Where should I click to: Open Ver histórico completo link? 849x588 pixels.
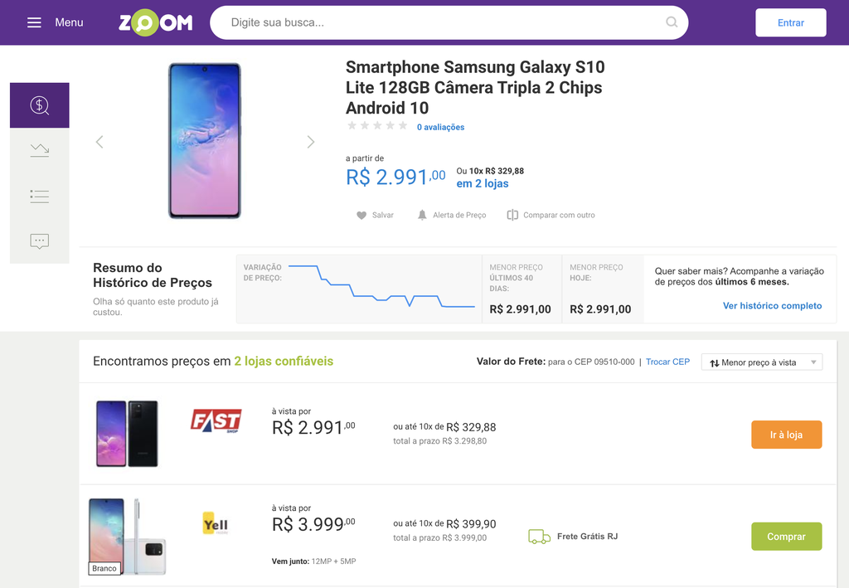click(x=772, y=306)
